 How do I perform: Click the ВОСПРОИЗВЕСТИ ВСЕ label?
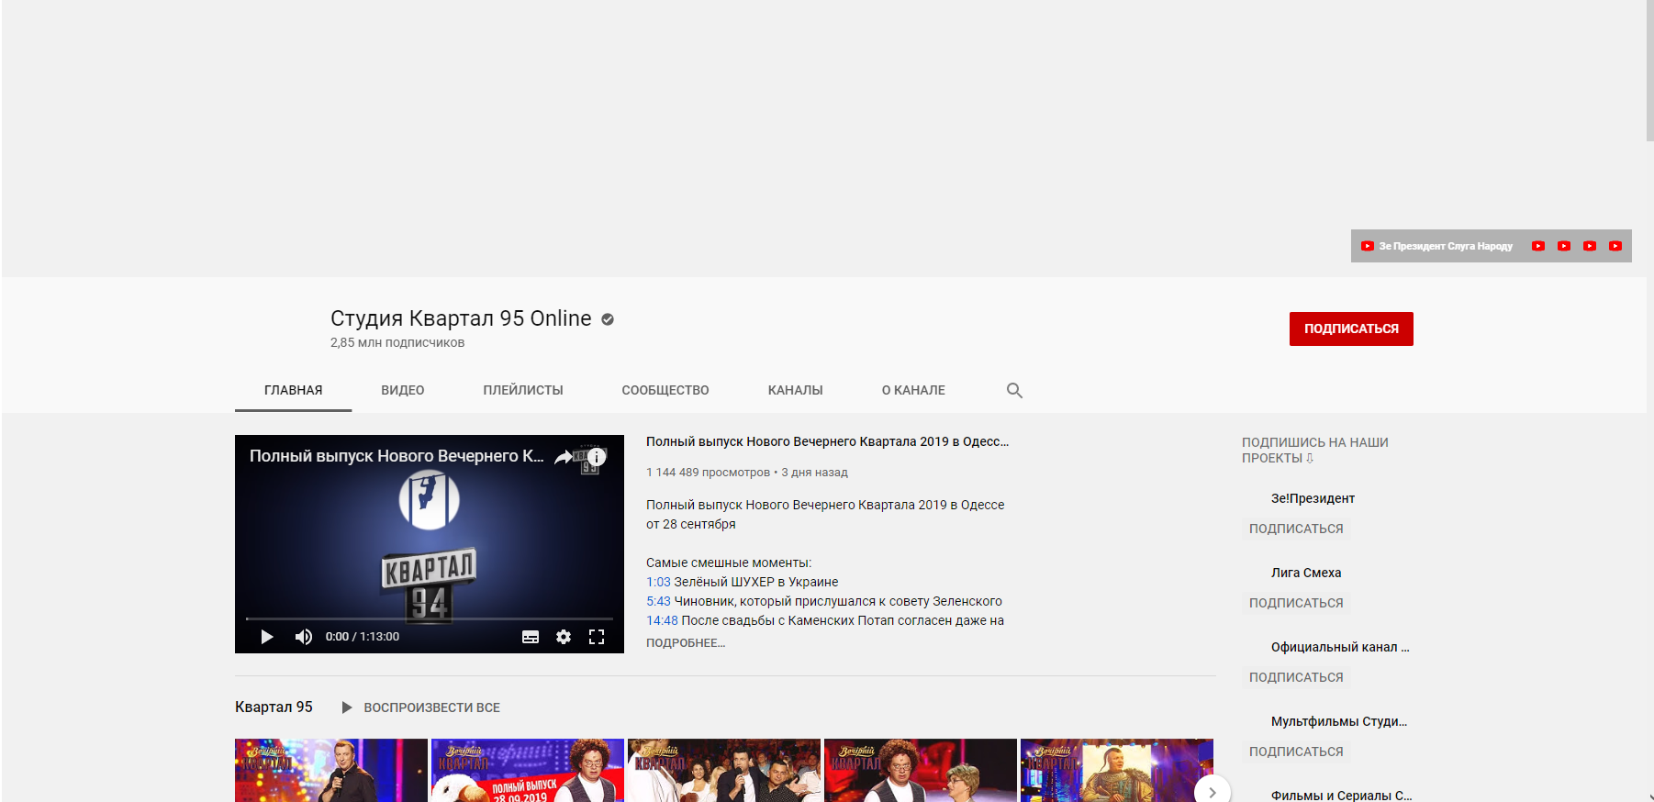click(x=432, y=707)
